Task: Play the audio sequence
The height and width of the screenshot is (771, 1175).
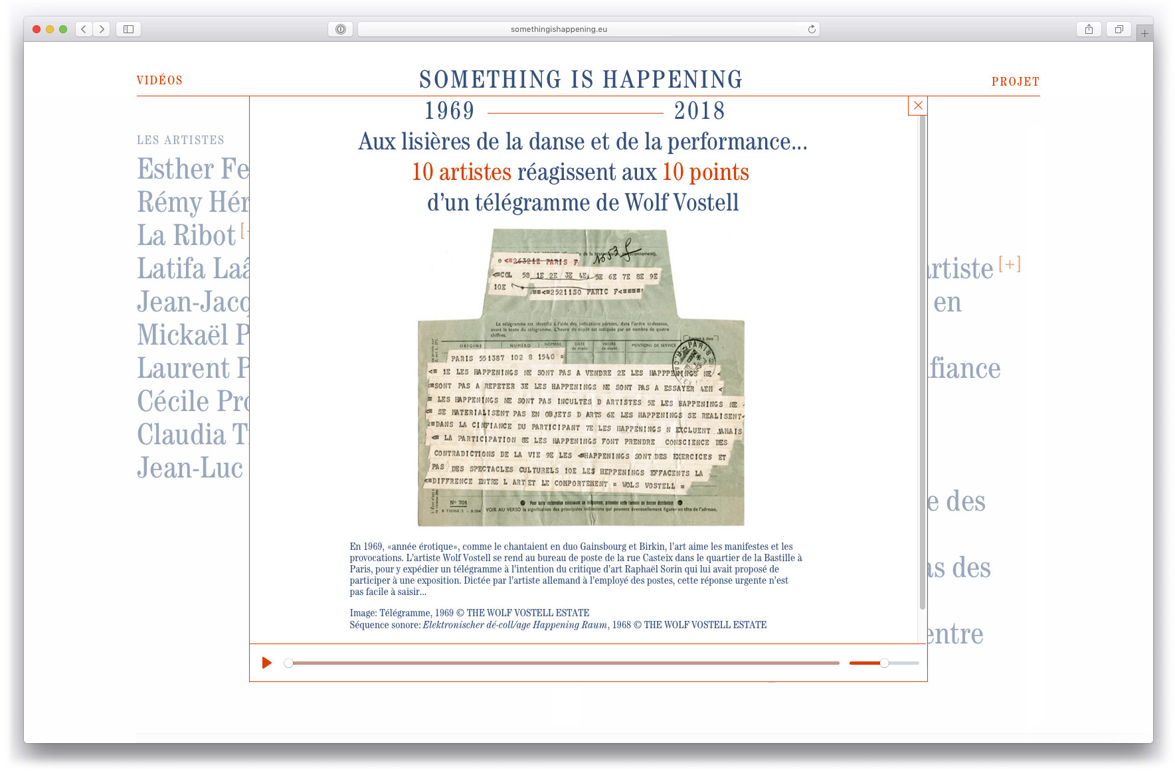Action: [x=267, y=663]
